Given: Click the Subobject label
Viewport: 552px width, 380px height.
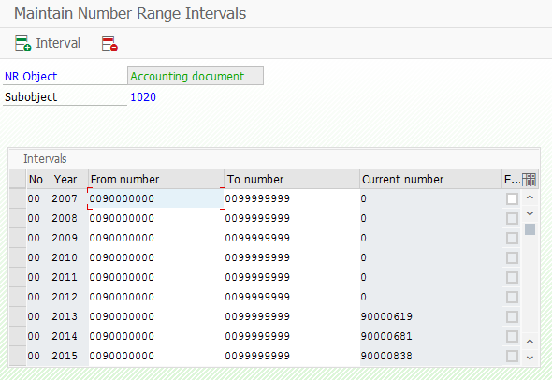Looking at the screenshot, I should click(31, 96).
